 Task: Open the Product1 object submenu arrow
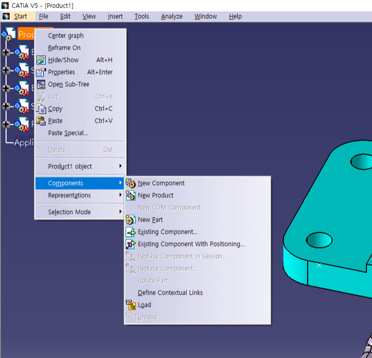pyautogui.click(x=121, y=166)
